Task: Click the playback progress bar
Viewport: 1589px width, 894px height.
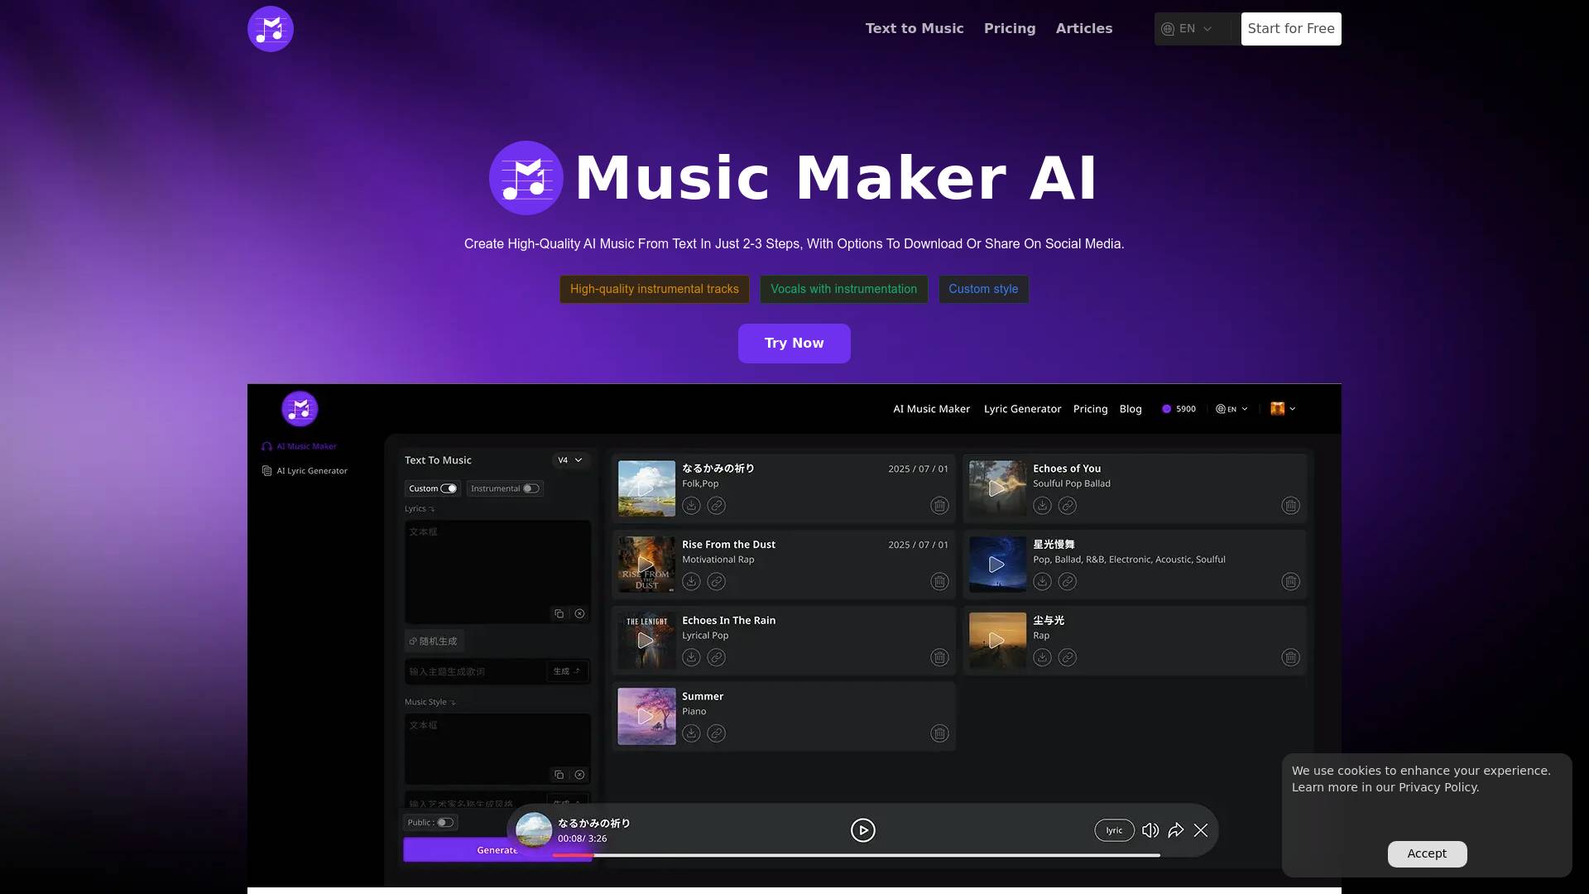Action: (856, 855)
